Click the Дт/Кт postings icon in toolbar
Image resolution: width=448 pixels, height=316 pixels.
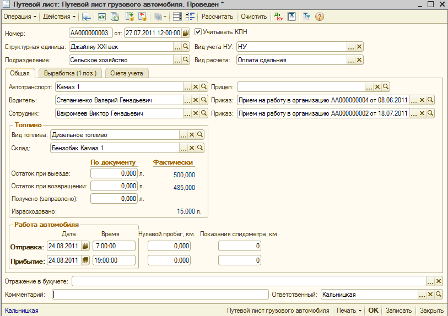[278, 17]
